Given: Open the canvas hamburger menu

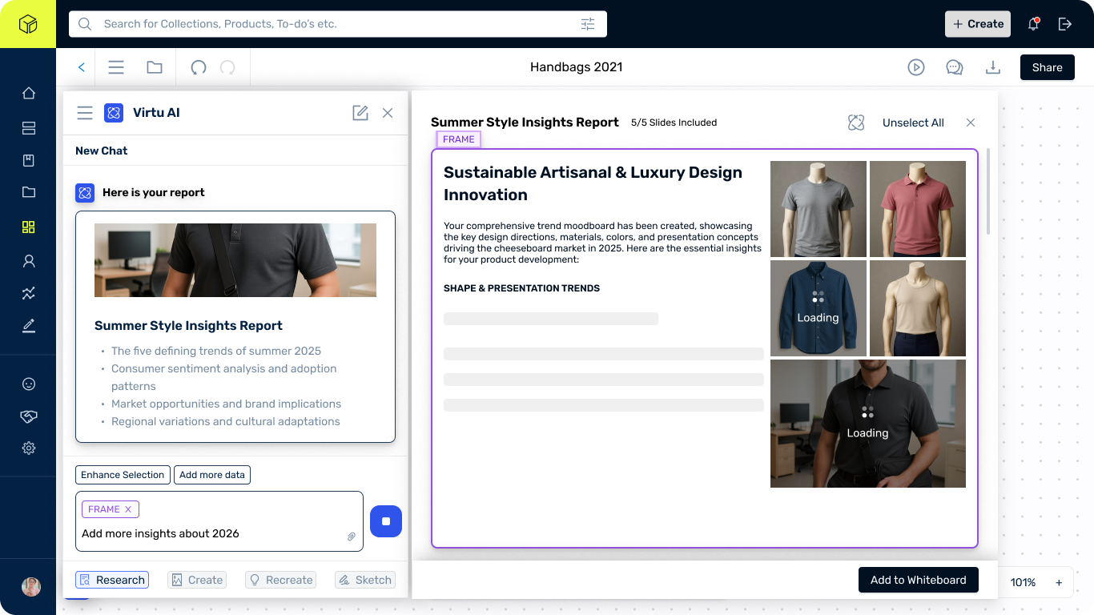Looking at the screenshot, I should pos(116,67).
